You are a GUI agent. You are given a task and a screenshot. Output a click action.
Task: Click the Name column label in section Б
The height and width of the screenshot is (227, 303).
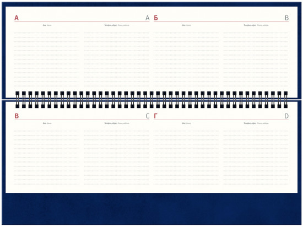[186, 25]
